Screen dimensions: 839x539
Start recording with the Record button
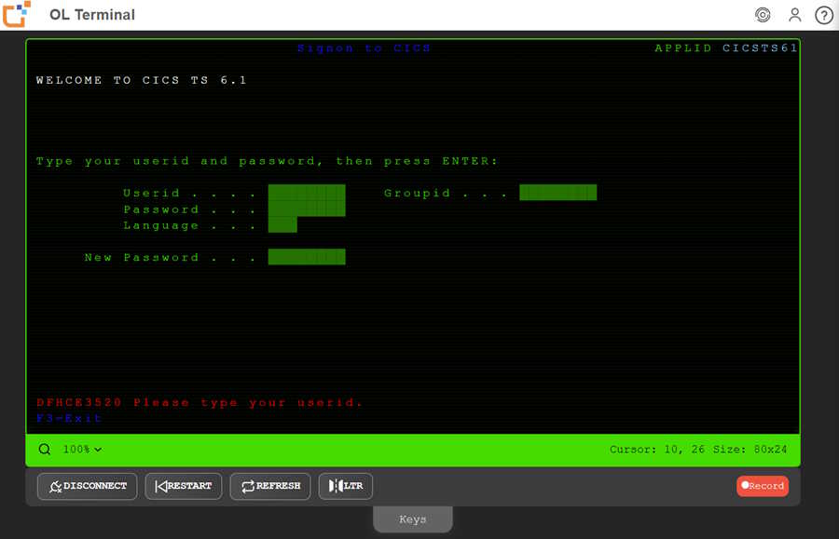[x=763, y=486]
